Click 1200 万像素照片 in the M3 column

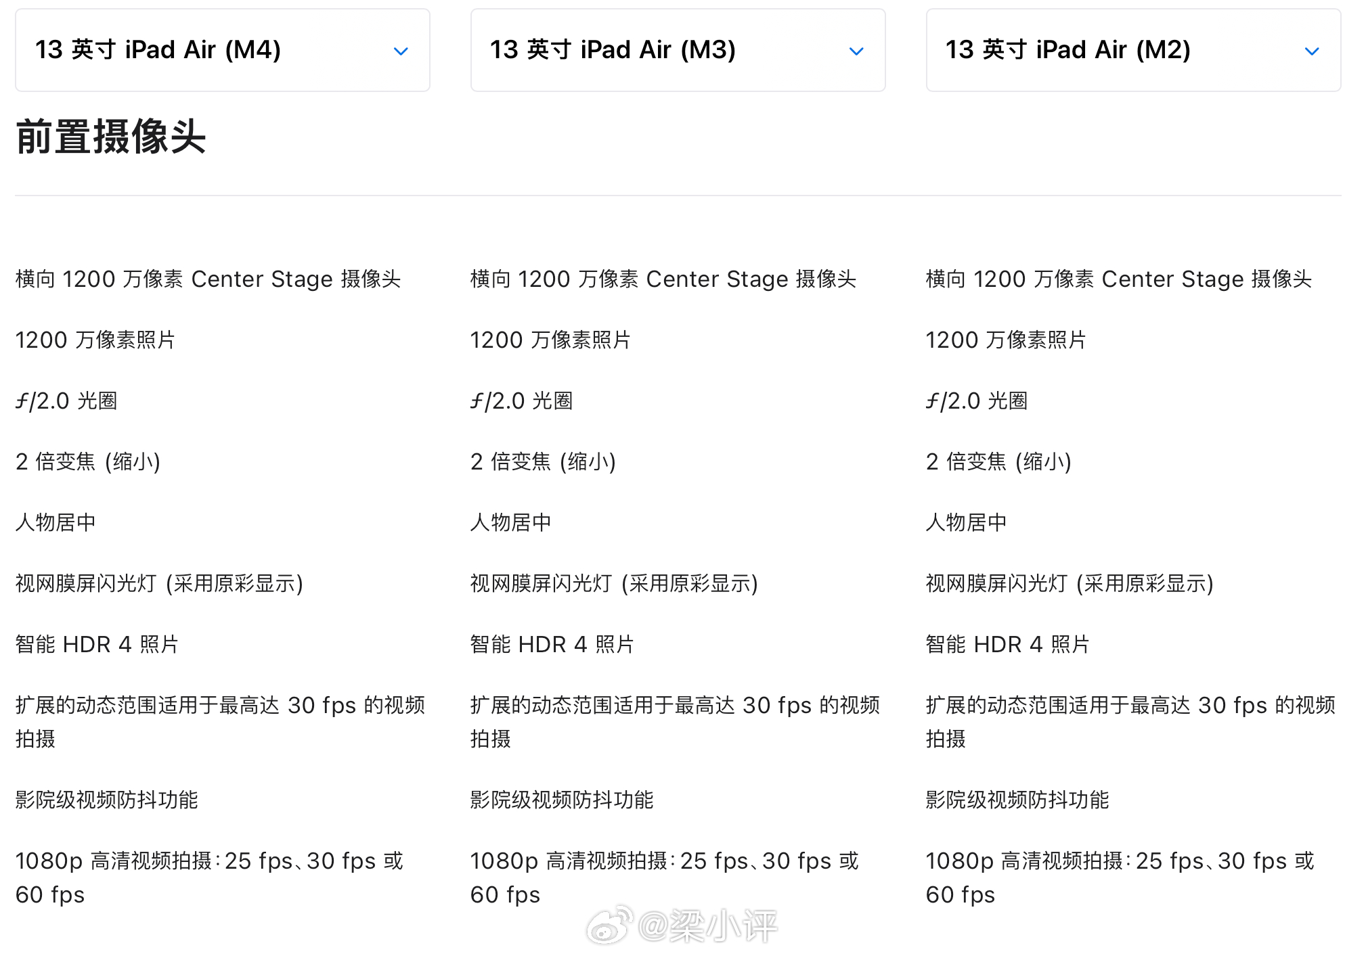click(550, 340)
